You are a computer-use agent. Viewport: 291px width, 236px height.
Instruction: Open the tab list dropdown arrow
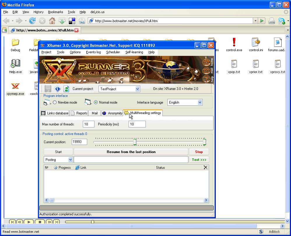288,30
